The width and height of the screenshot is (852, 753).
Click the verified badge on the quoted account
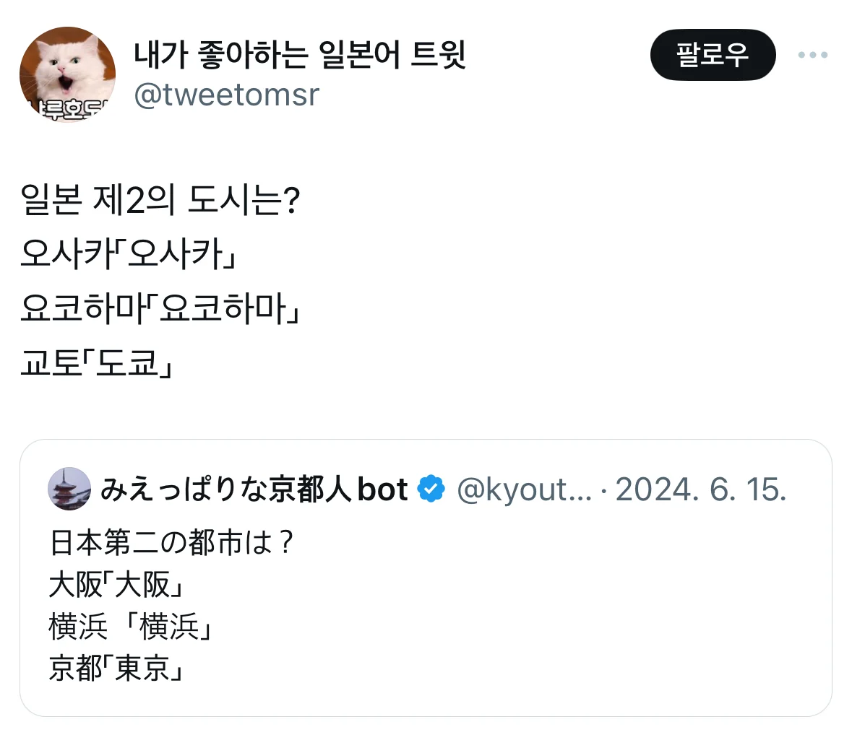coord(429,489)
